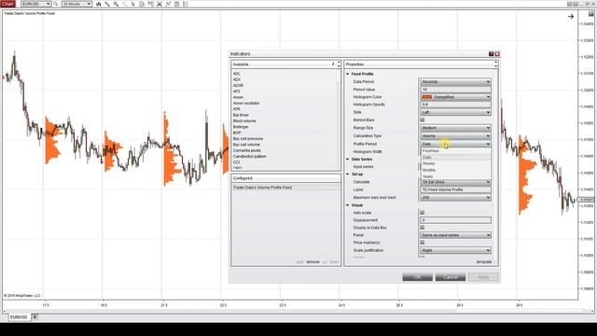Click the magnifier icon beside the EURUSD selector

(56, 4)
